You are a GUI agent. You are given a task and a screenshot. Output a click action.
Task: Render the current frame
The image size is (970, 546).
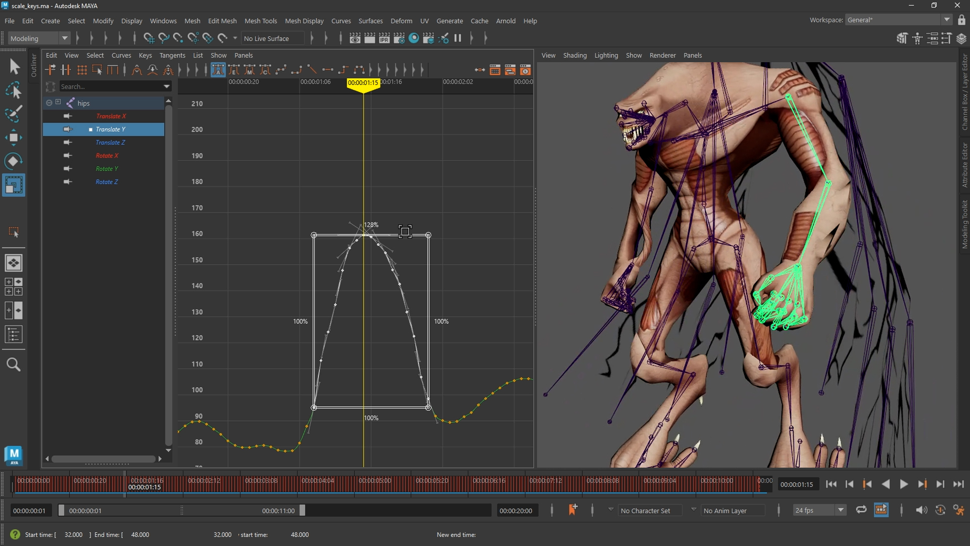[370, 38]
